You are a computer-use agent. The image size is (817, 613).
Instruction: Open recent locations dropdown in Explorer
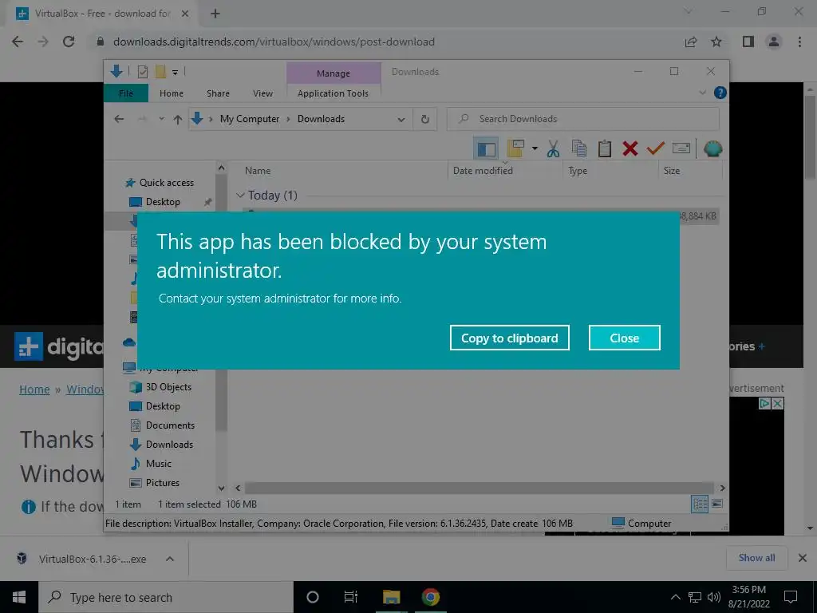pyautogui.click(x=161, y=119)
